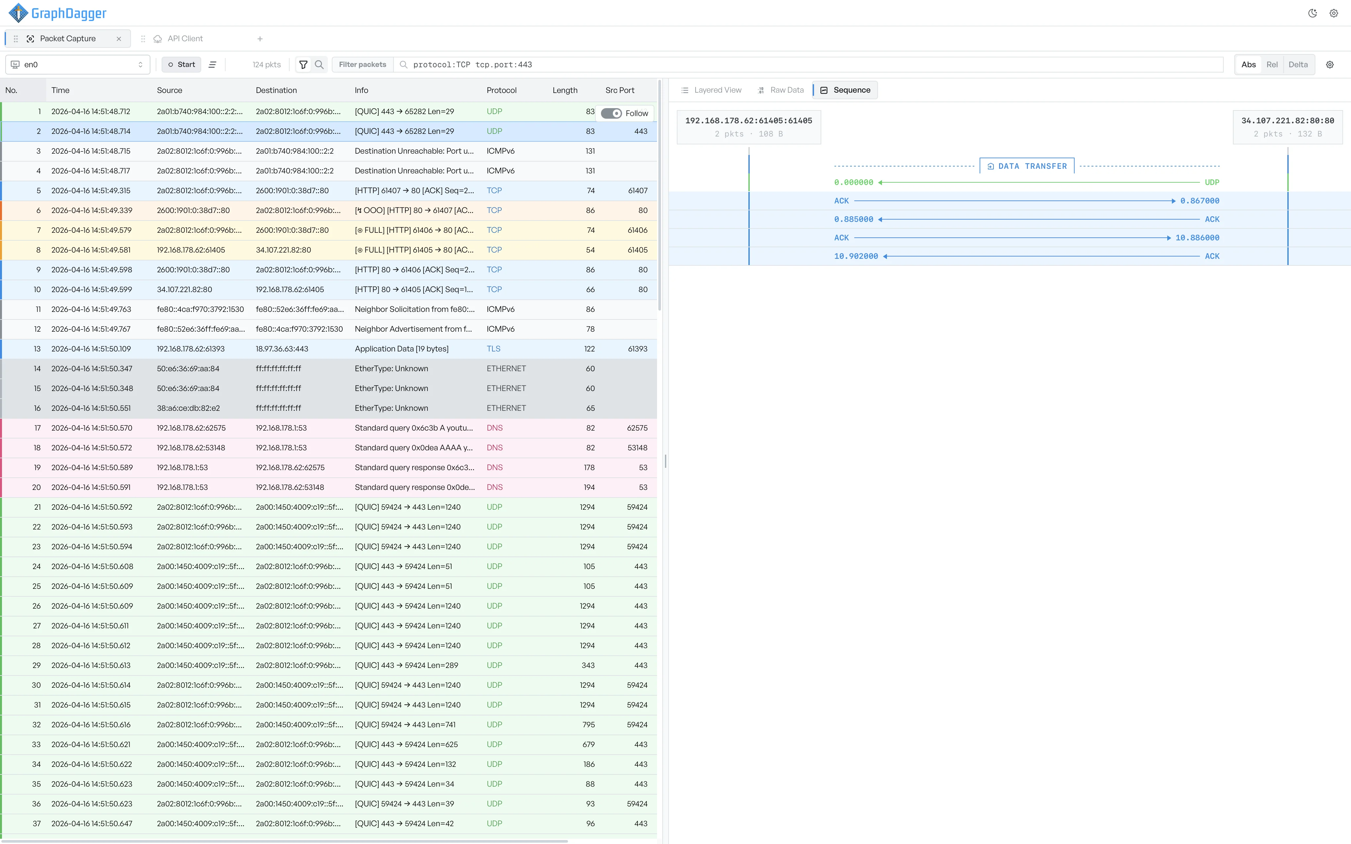The height and width of the screenshot is (844, 1351).
Task: Select the Packet Capture tab
Action: [x=68, y=39]
